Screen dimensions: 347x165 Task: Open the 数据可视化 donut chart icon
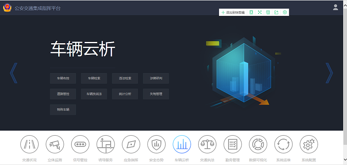coord(258,144)
